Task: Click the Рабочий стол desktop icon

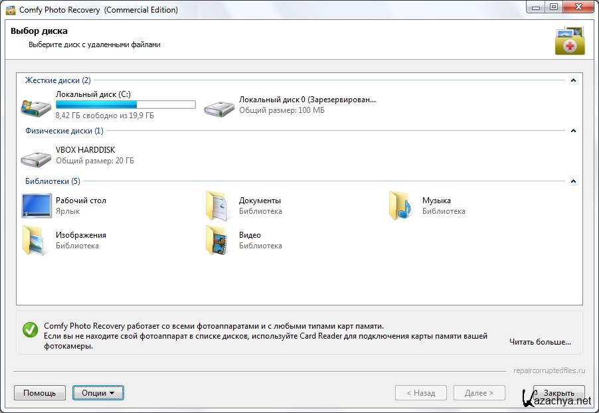Action: coord(36,206)
